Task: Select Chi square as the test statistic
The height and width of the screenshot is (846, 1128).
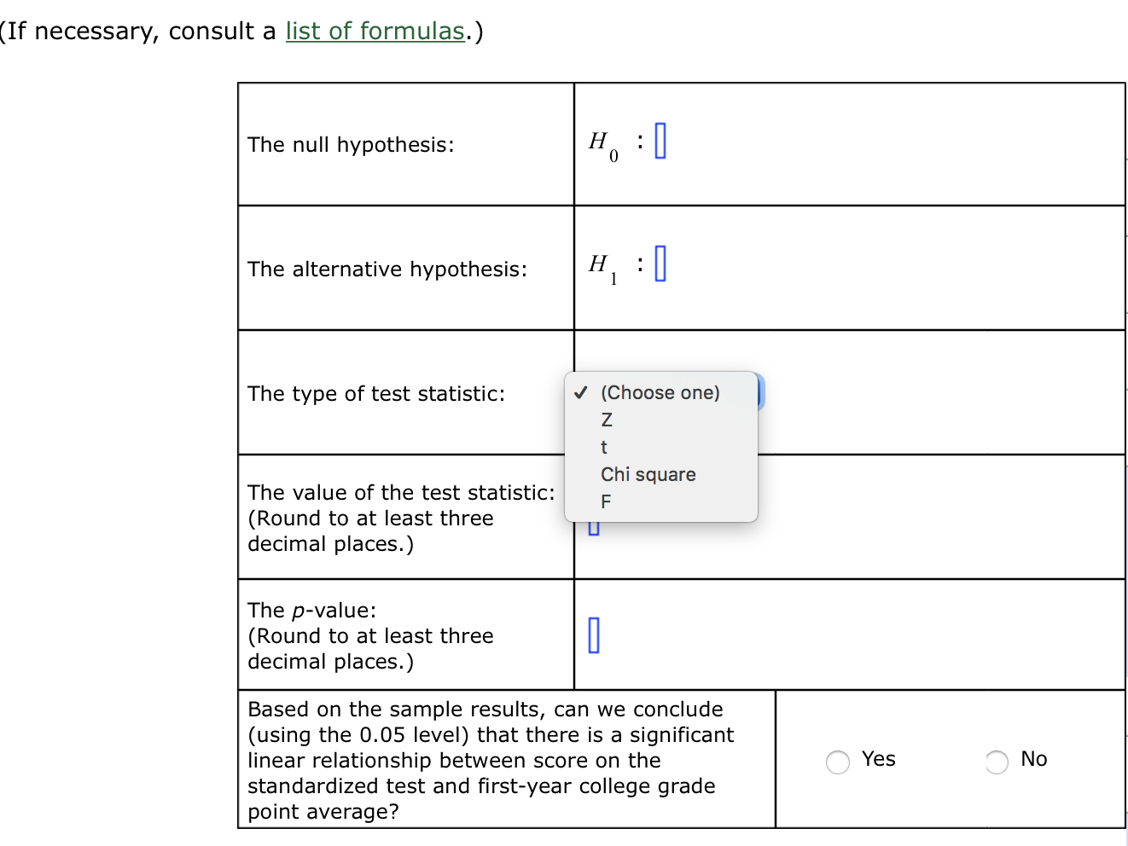Action: (648, 474)
